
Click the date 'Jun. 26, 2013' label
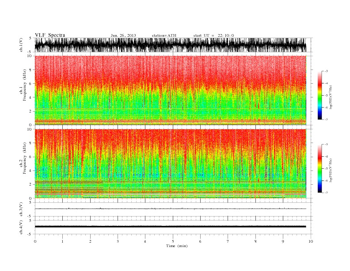tap(123, 35)
